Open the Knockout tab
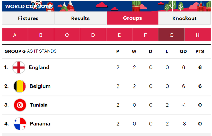Screen dimensions: 212x136 click(184, 18)
